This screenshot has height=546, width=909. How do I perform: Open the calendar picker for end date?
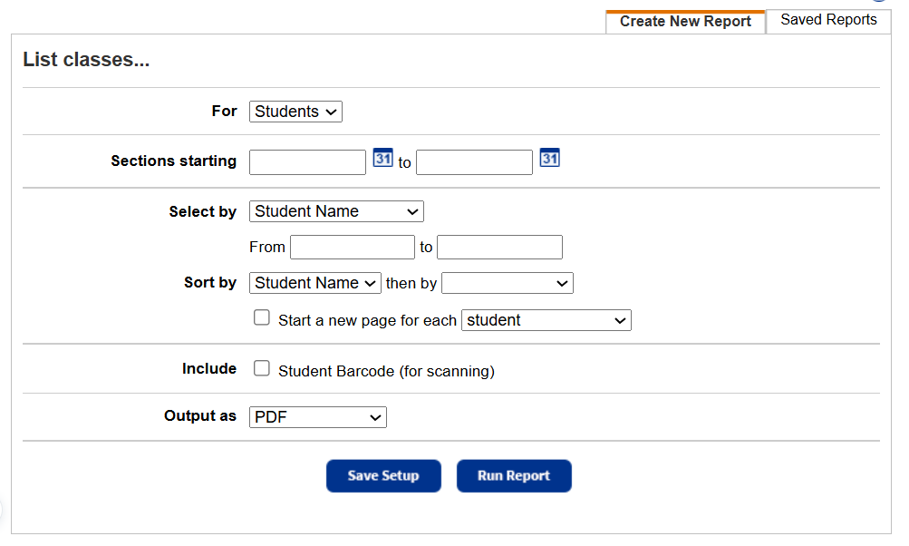[549, 157]
